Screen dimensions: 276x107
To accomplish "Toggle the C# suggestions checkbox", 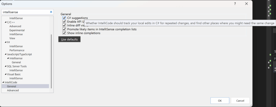I will point(64,18).
